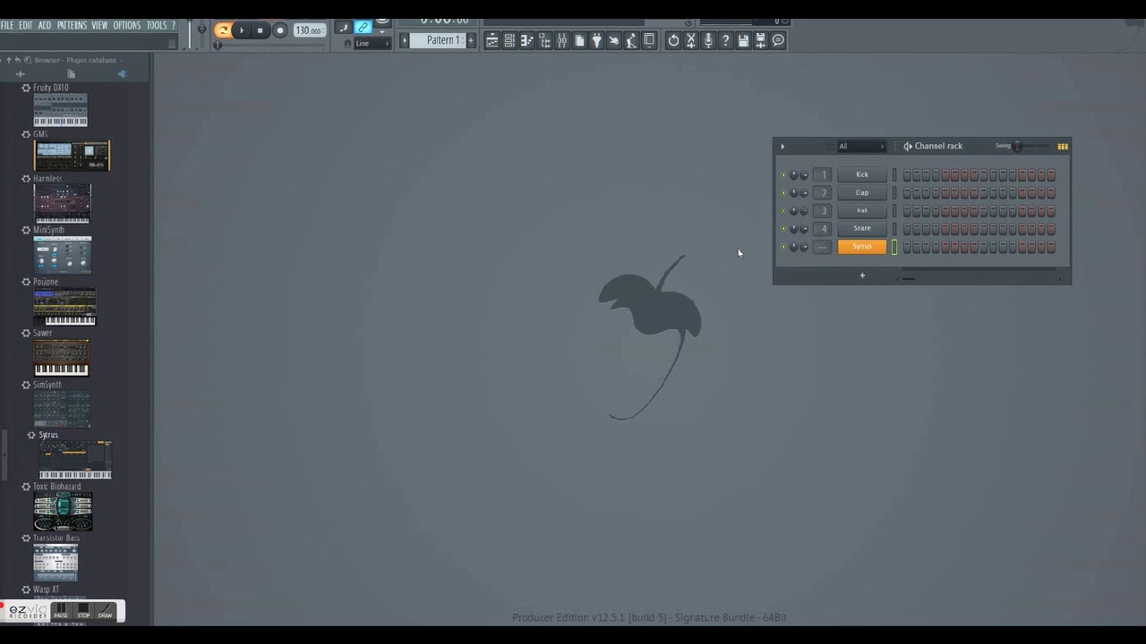Add a channel with the plus button
1146x644 pixels.
coord(862,275)
